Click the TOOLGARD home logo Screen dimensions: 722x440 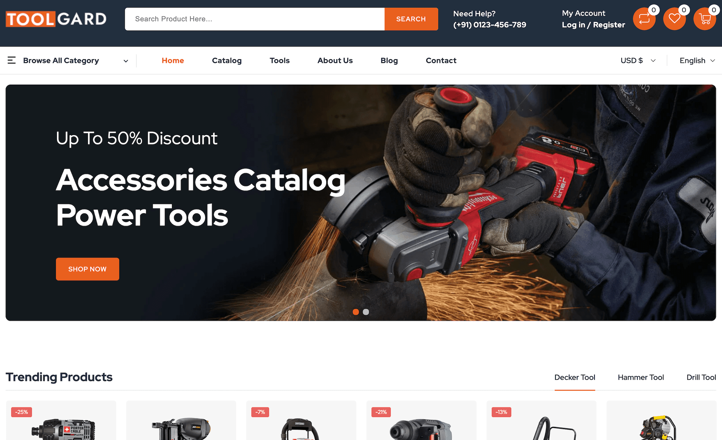tap(56, 19)
